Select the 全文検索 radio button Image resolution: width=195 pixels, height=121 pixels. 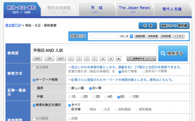[34, 68]
